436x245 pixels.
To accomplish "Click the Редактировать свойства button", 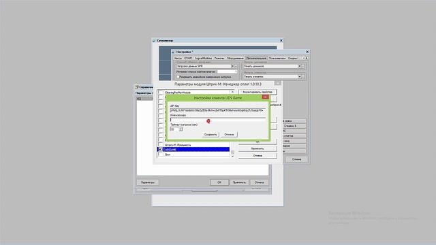I will tap(258, 92).
